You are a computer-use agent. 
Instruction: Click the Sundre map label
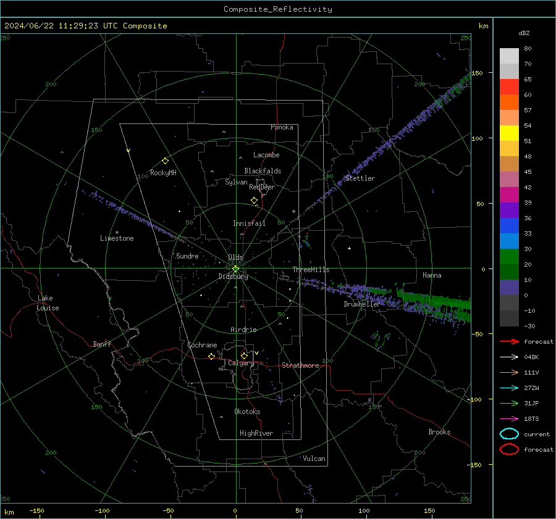pyautogui.click(x=187, y=255)
